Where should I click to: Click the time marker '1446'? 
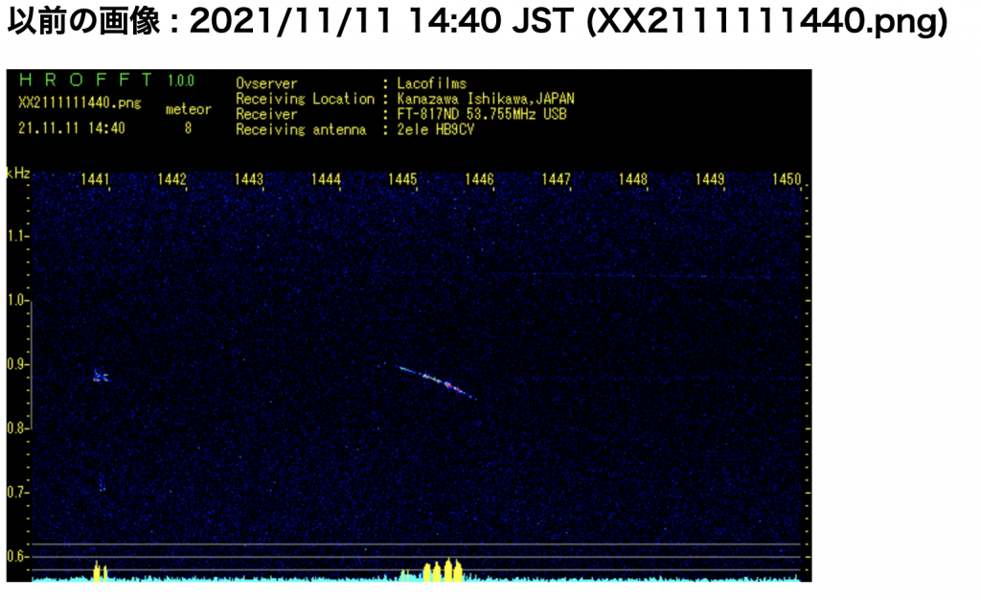pos(479,179)
